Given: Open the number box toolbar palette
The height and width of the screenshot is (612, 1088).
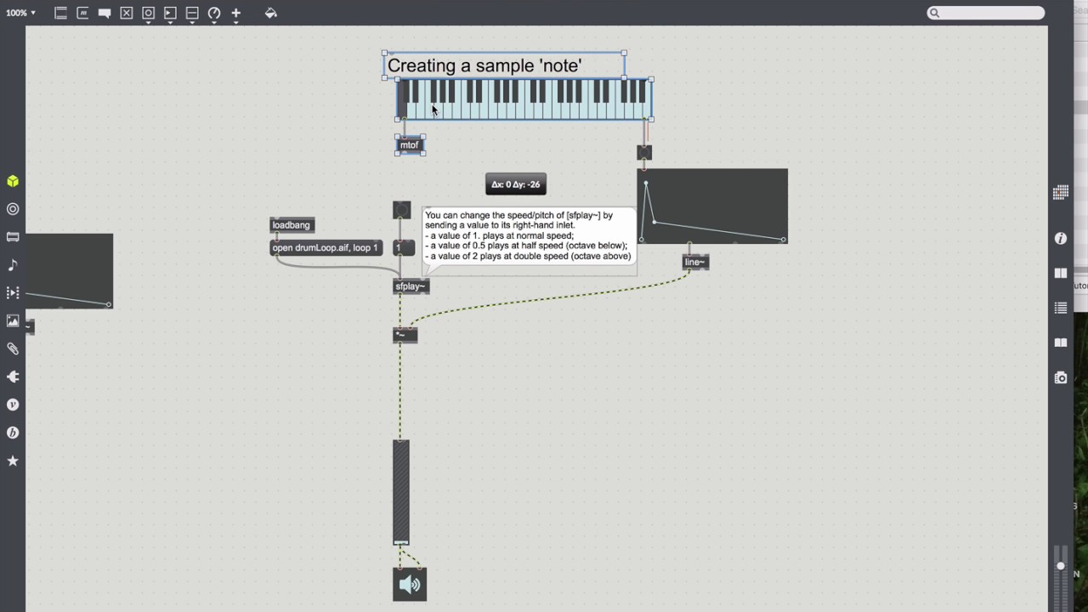Looking at the screenshot, I should (170, 13).
